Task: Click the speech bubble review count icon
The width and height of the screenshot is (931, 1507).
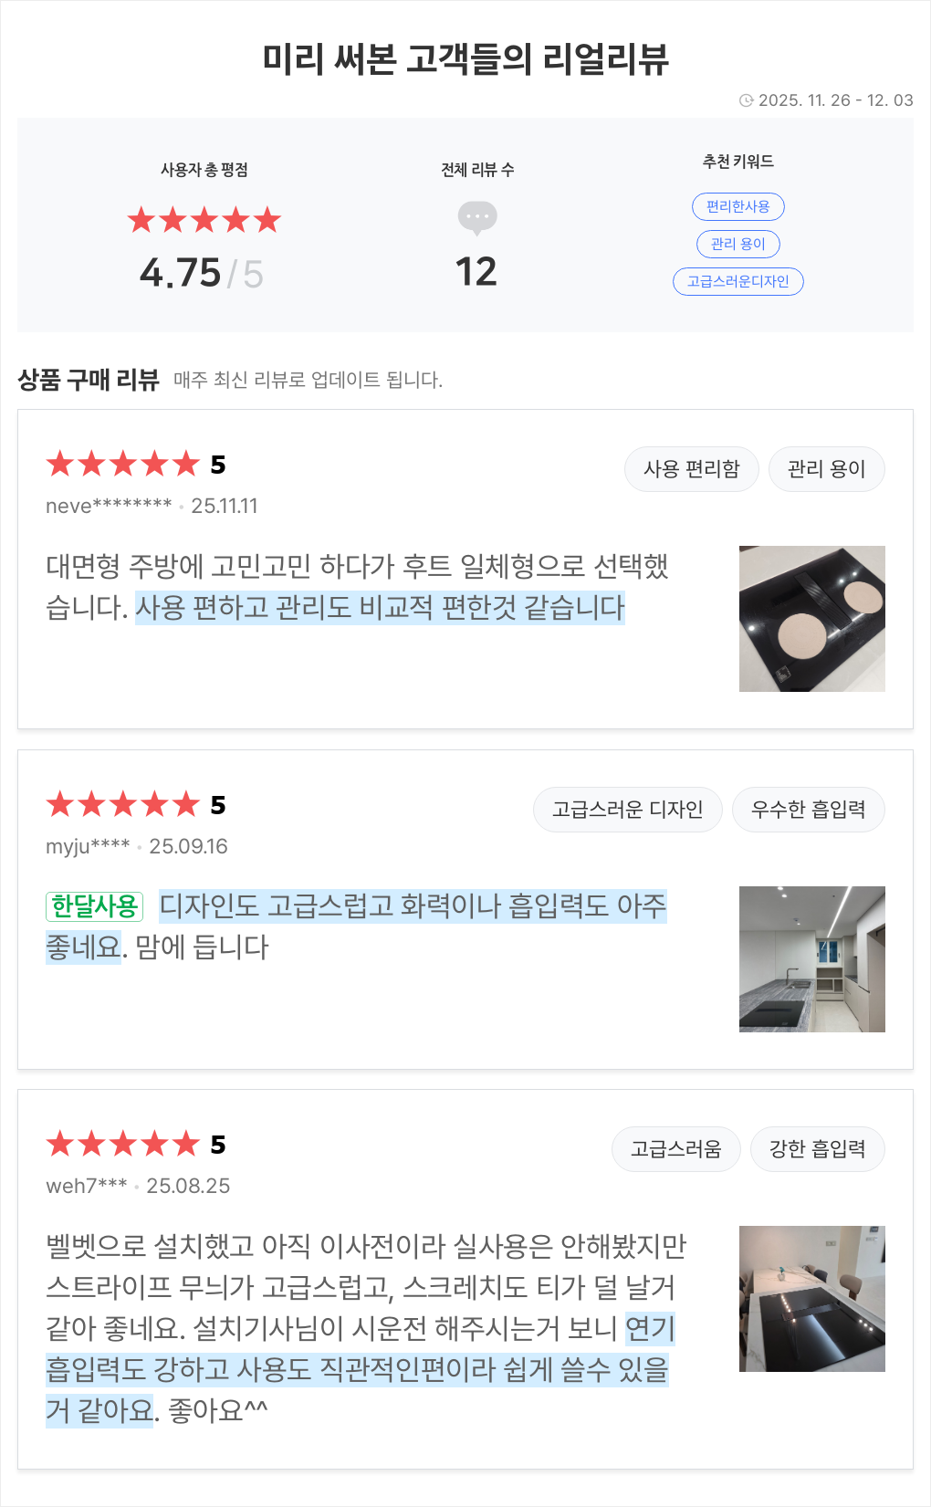Action: [x=476, y=218]
